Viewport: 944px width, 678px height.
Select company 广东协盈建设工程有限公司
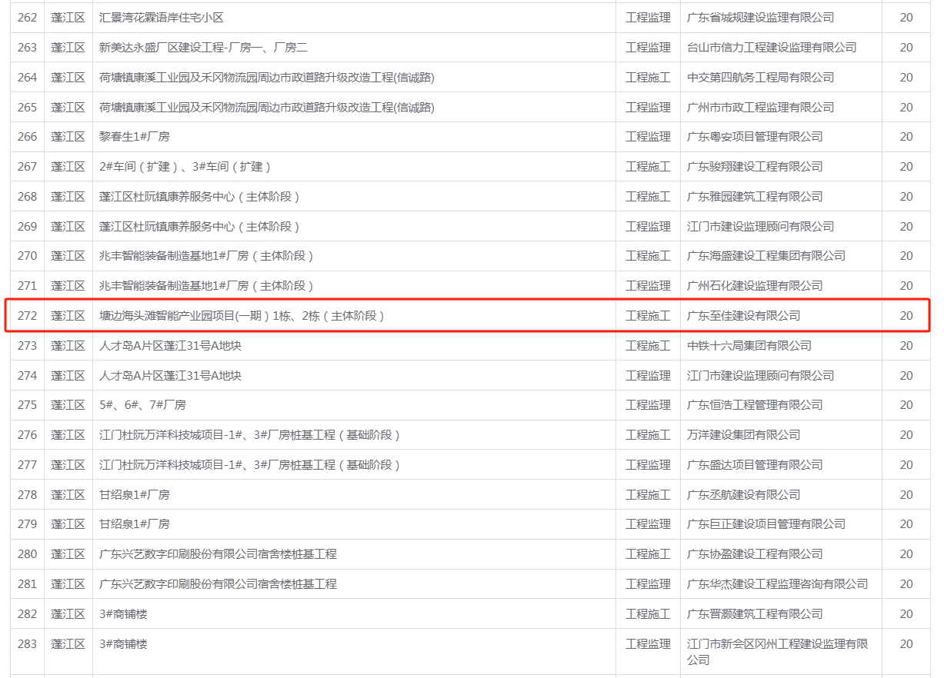pyautogui.click(x=755, y=553)
